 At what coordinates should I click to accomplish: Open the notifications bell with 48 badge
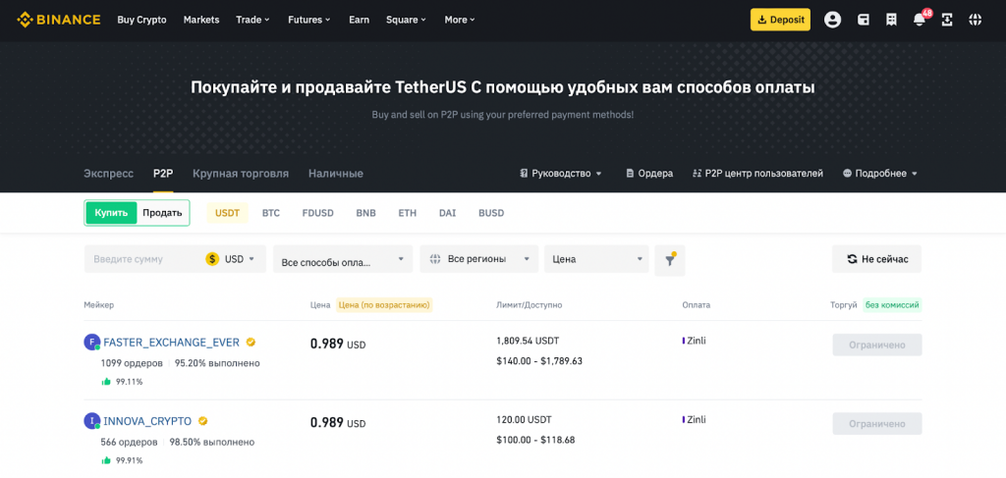(x=920, y=19)
